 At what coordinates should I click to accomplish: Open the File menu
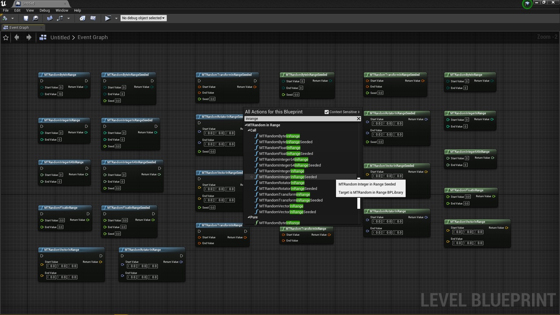pos(6,10)
